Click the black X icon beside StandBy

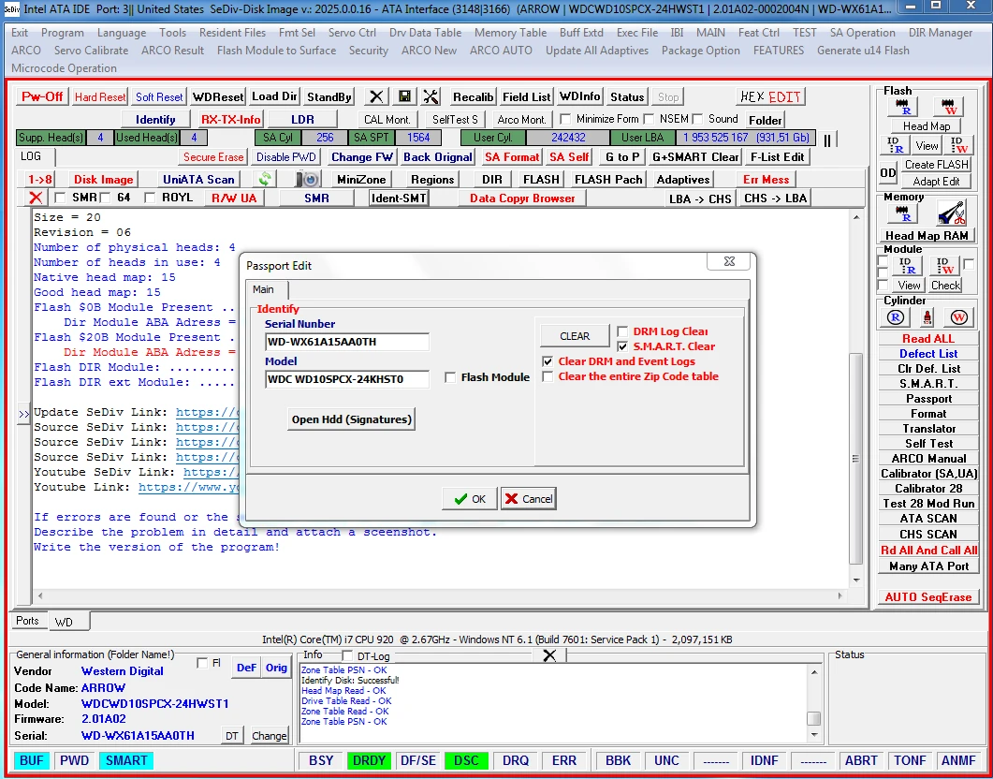tap(376, 96)
